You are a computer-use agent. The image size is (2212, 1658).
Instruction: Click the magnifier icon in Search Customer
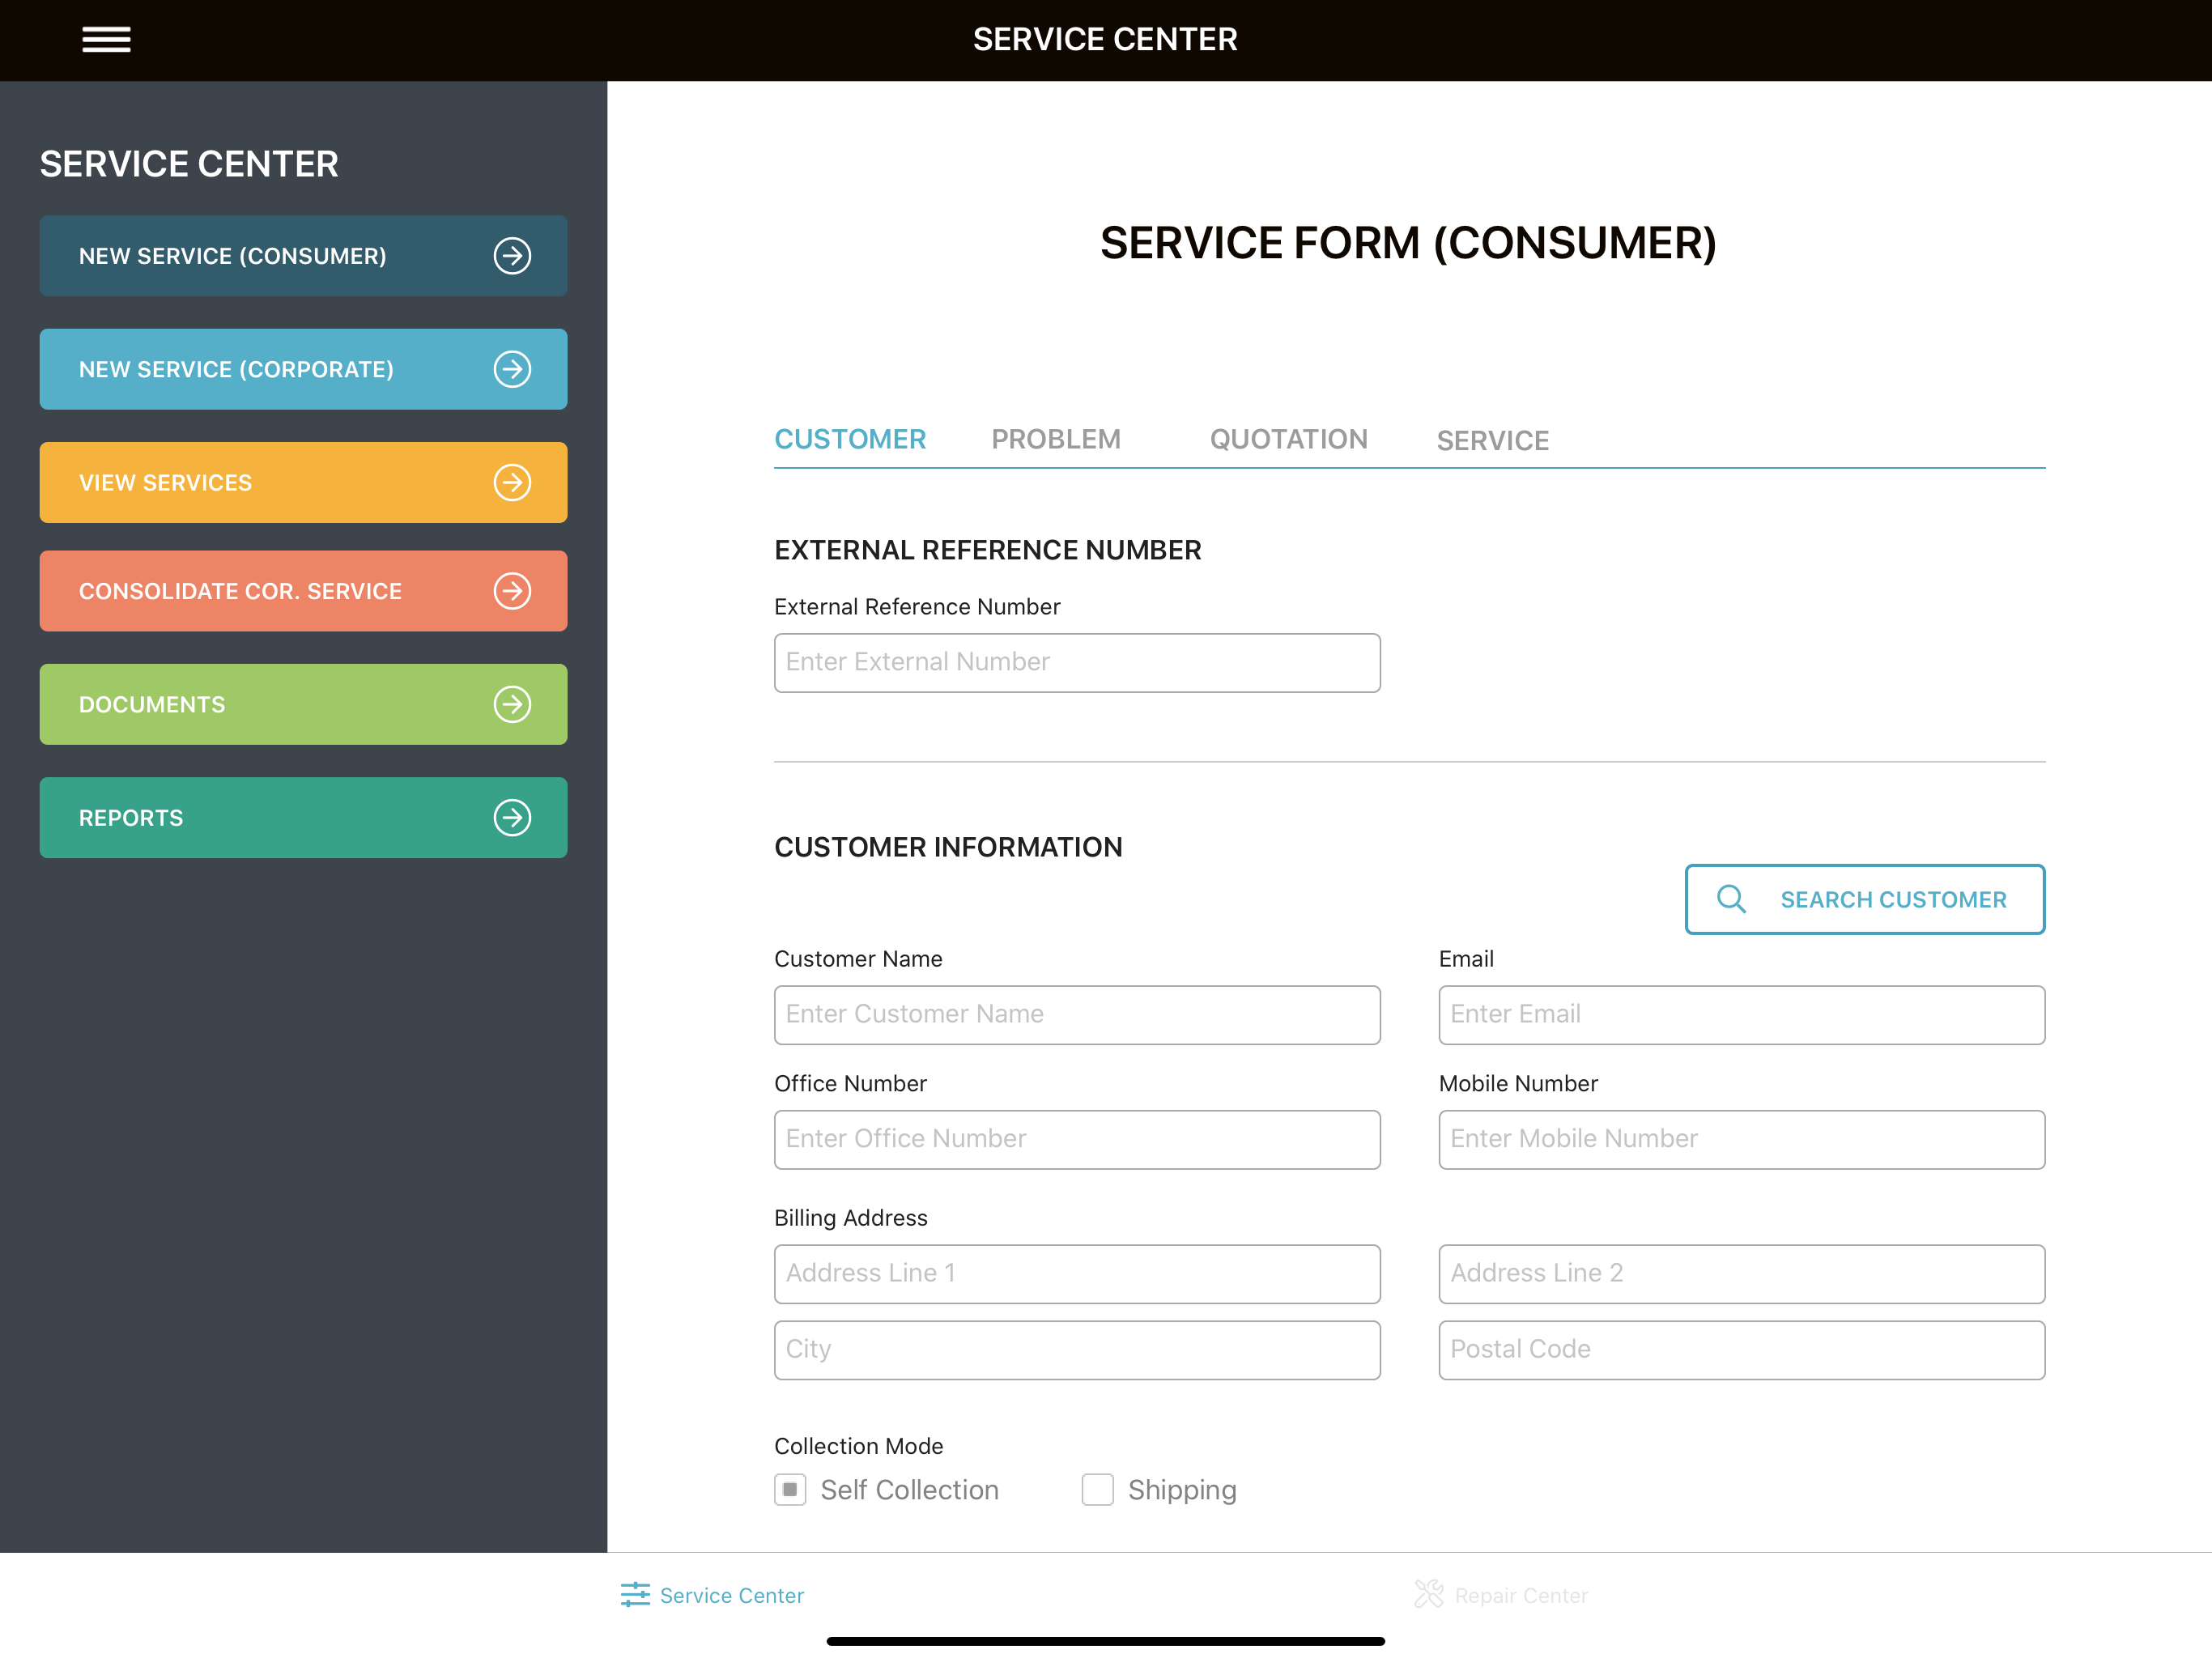pos(1732,899)
